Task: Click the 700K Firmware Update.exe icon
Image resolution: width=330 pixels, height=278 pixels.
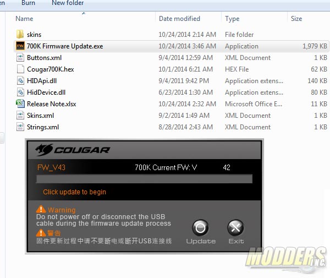Action: pos(20,46)
